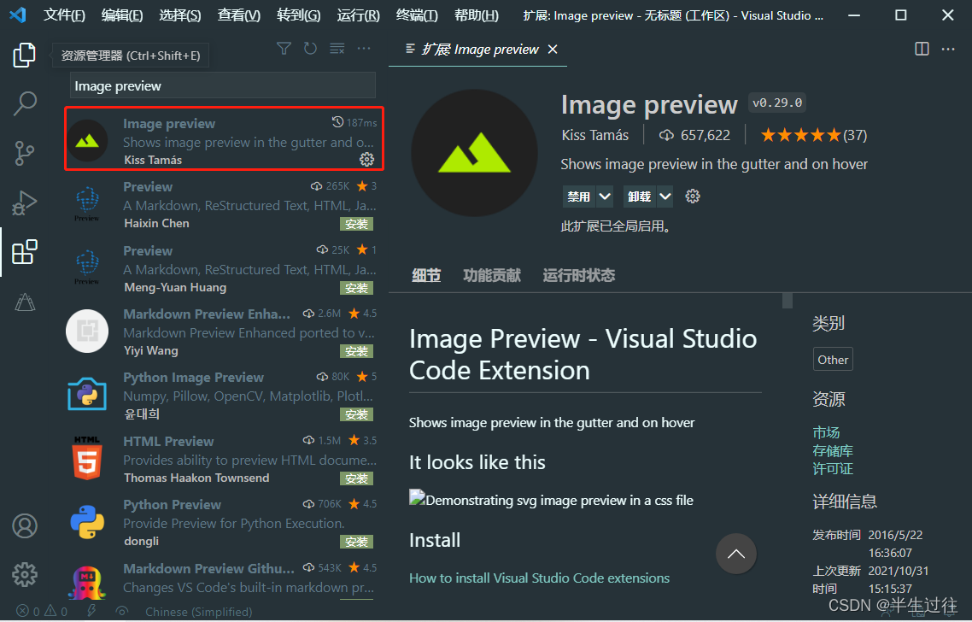This screenshot has height=622, width=972.
Task: Click the details page scrollbar thumb
Action: (788, 300)
